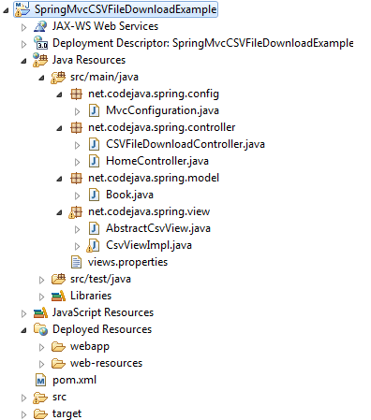The image size is (371, 420).
Task: Select the views.properties label
Action: (127, 262)
